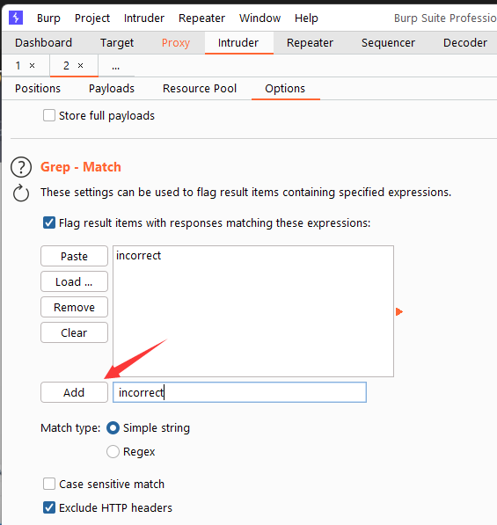
Task: Go to the Positions sub-tab
Action: 38,89
